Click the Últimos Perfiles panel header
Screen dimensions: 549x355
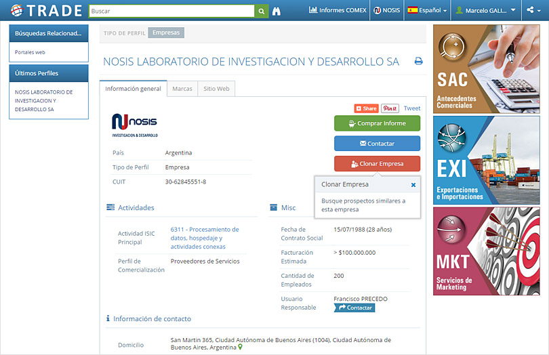click(49, 73)
